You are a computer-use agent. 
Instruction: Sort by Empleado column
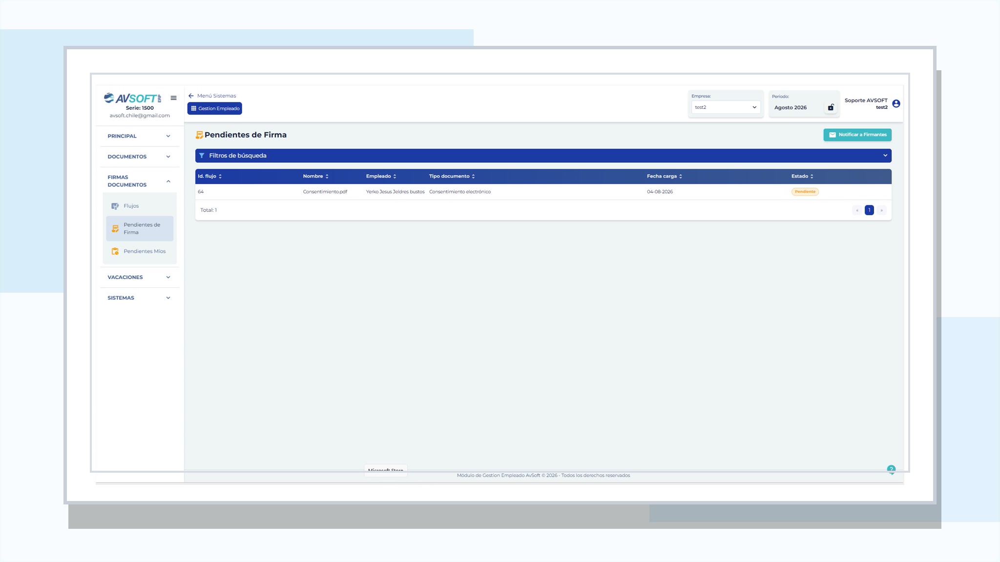tap(381, 176)
